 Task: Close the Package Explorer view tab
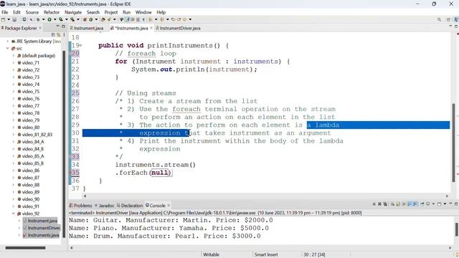click(40, 28)
